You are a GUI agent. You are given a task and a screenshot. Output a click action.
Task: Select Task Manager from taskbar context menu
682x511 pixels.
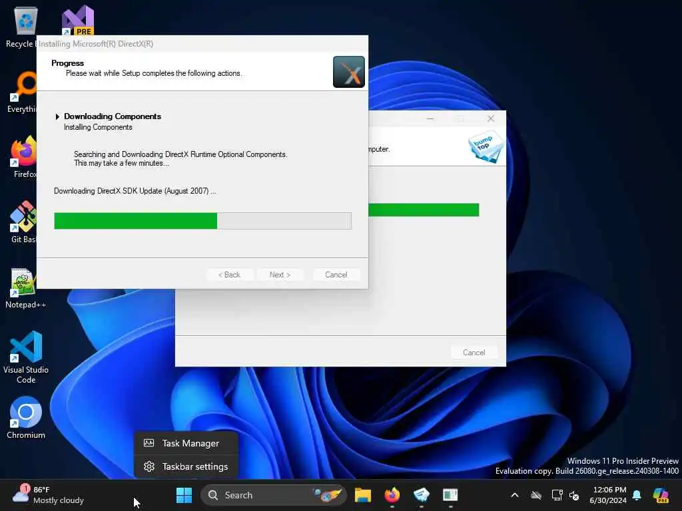[x=186, y=443]
